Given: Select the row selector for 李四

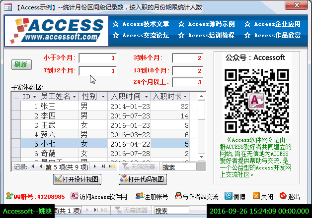Looking at the screenshot, I should [x=16, y=115].
